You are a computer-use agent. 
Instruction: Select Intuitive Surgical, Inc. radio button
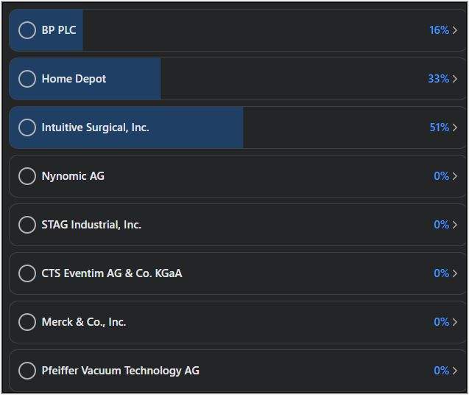click(x=27, y=127)
